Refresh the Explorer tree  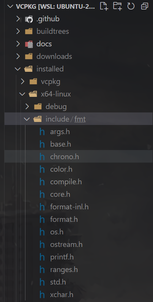point(131,6)
